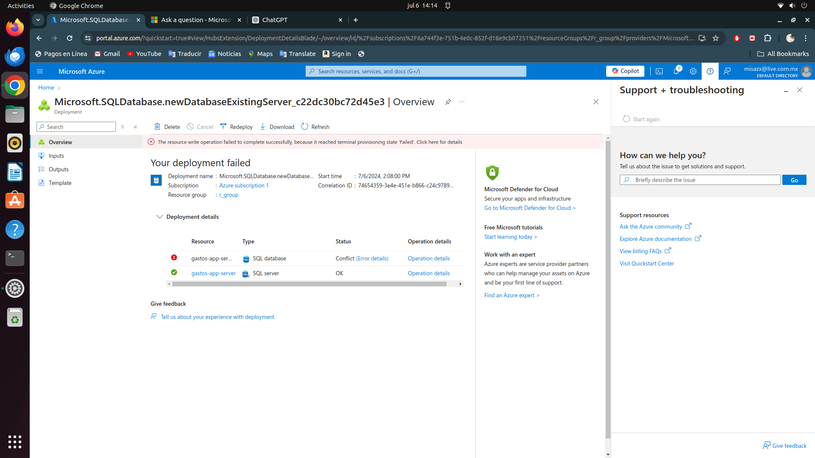815x458 pixels.
Task: Launch Cloud Shell from the top bar
Action: (659, 71)
